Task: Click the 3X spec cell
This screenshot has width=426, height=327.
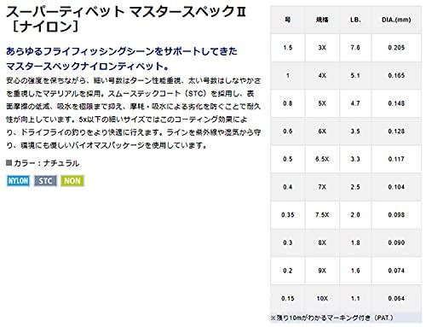Action: click(322, 48)
